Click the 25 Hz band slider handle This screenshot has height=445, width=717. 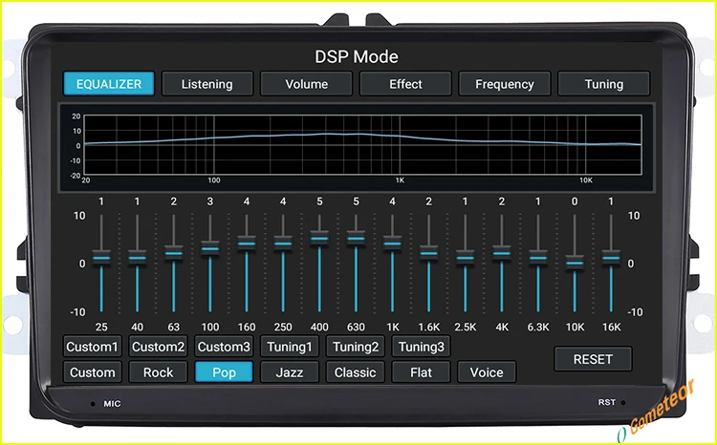point(101,258)
